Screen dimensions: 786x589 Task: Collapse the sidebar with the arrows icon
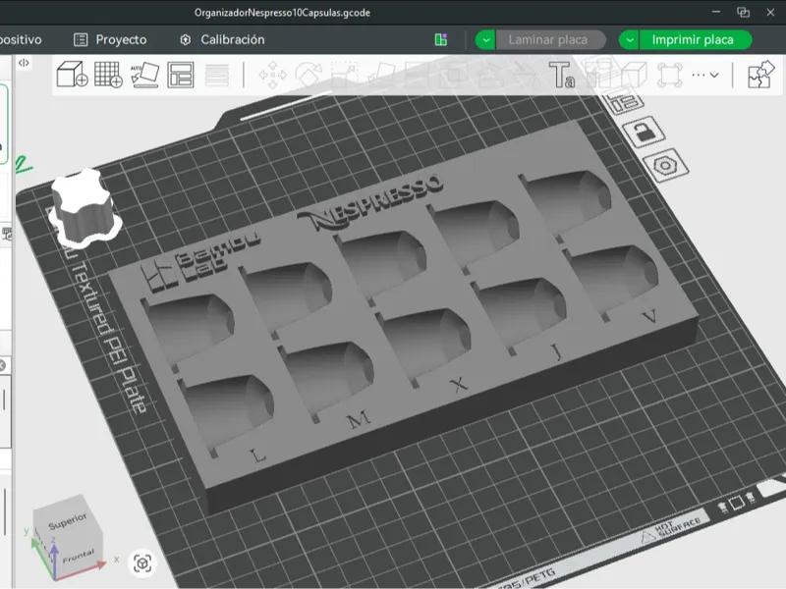[24, 63]
